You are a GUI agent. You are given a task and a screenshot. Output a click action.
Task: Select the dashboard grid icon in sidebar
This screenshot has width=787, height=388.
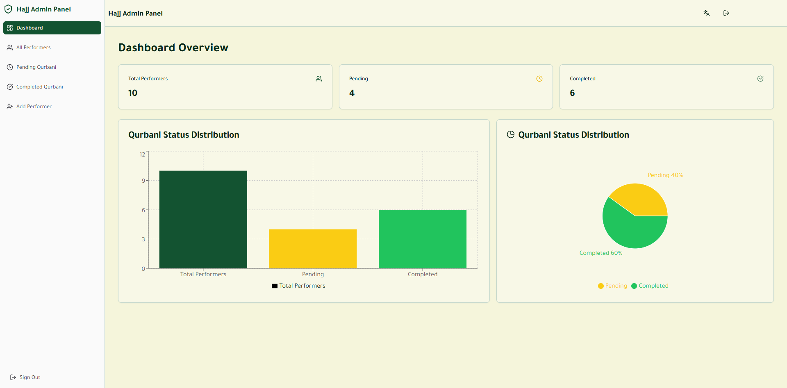pyautogui.click(x=9, y=27)
